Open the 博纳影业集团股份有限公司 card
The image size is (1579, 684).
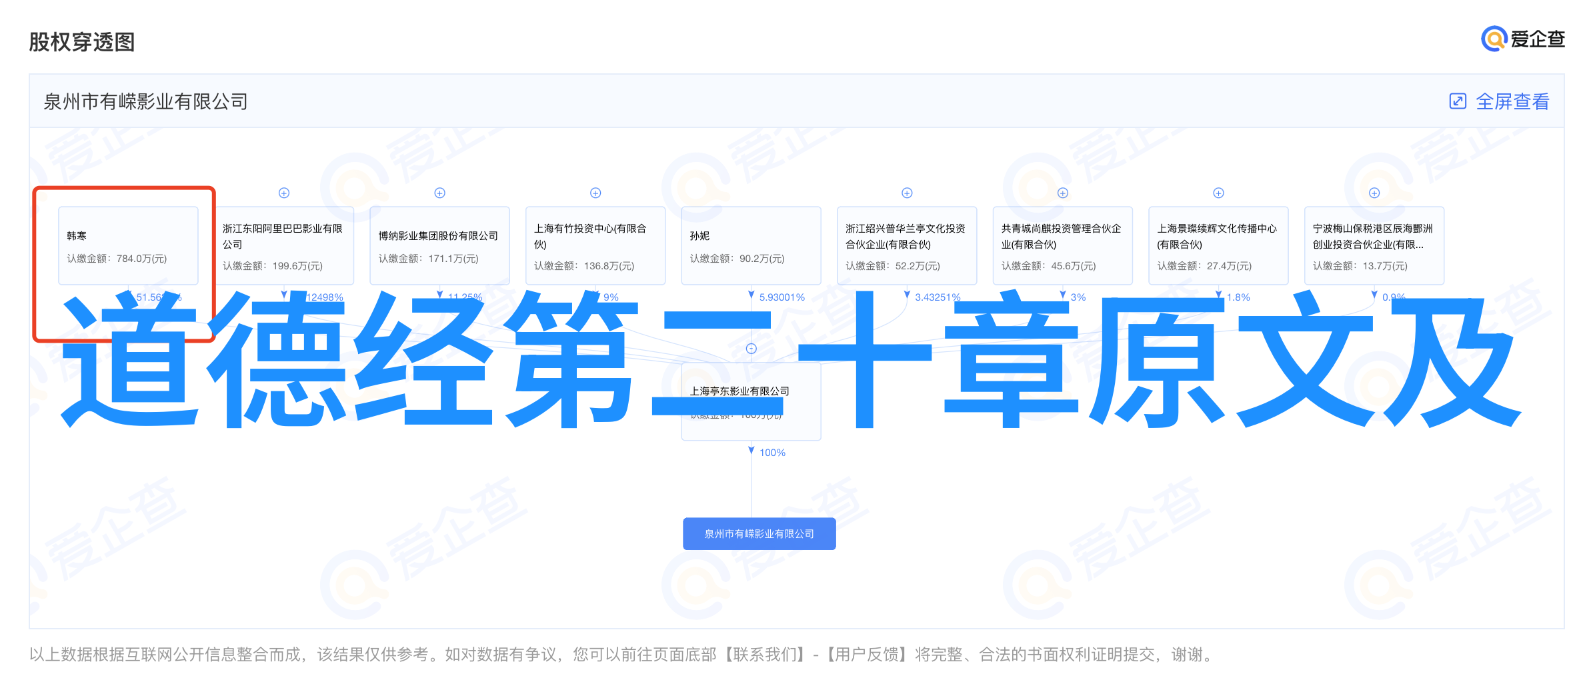(440, 245)
